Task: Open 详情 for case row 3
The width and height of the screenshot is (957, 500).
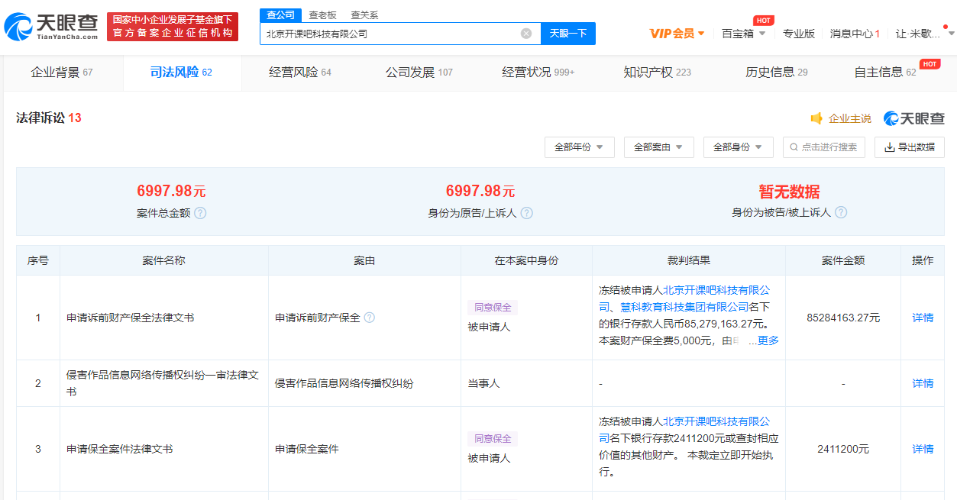Action: coord(923,449)
